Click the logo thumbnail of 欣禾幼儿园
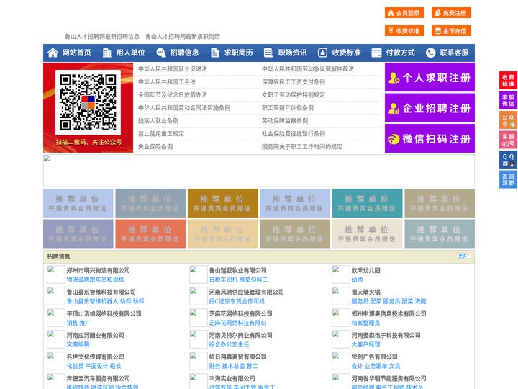Image resolution: width=518 pixels, height=389 pixels. coord(340,274)
